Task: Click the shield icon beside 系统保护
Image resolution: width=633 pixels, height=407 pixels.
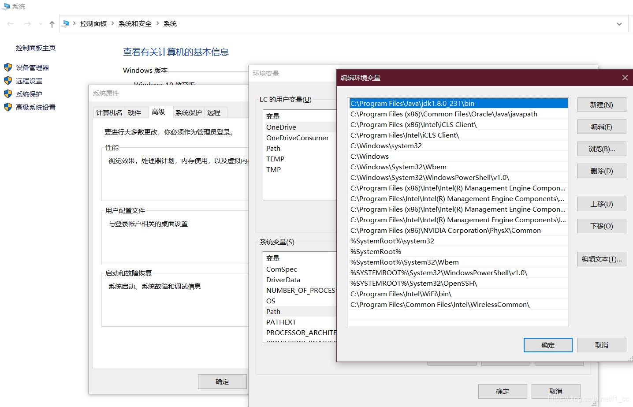Action: (8, 94)
